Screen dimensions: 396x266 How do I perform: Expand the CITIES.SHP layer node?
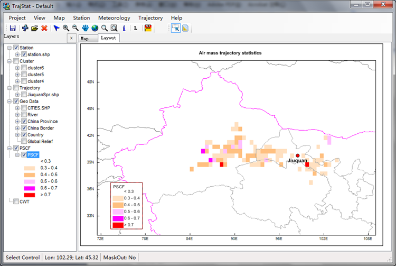pyautogui.click(x=17, y=108)
